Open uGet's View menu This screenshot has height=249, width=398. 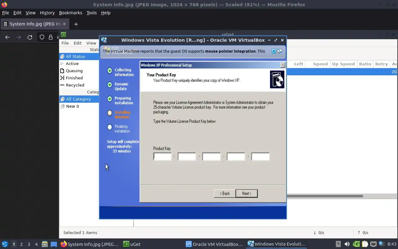tap(91, 43)
